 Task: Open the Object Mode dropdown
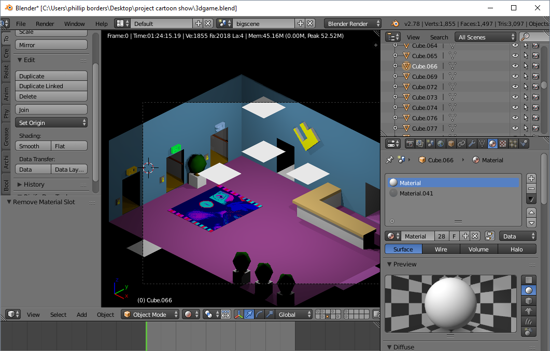pyautogui.click(x=150, y=314)
